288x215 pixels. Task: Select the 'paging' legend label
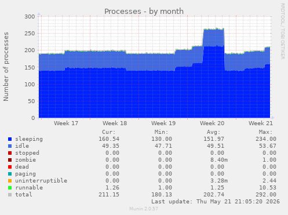click(25, 174)
